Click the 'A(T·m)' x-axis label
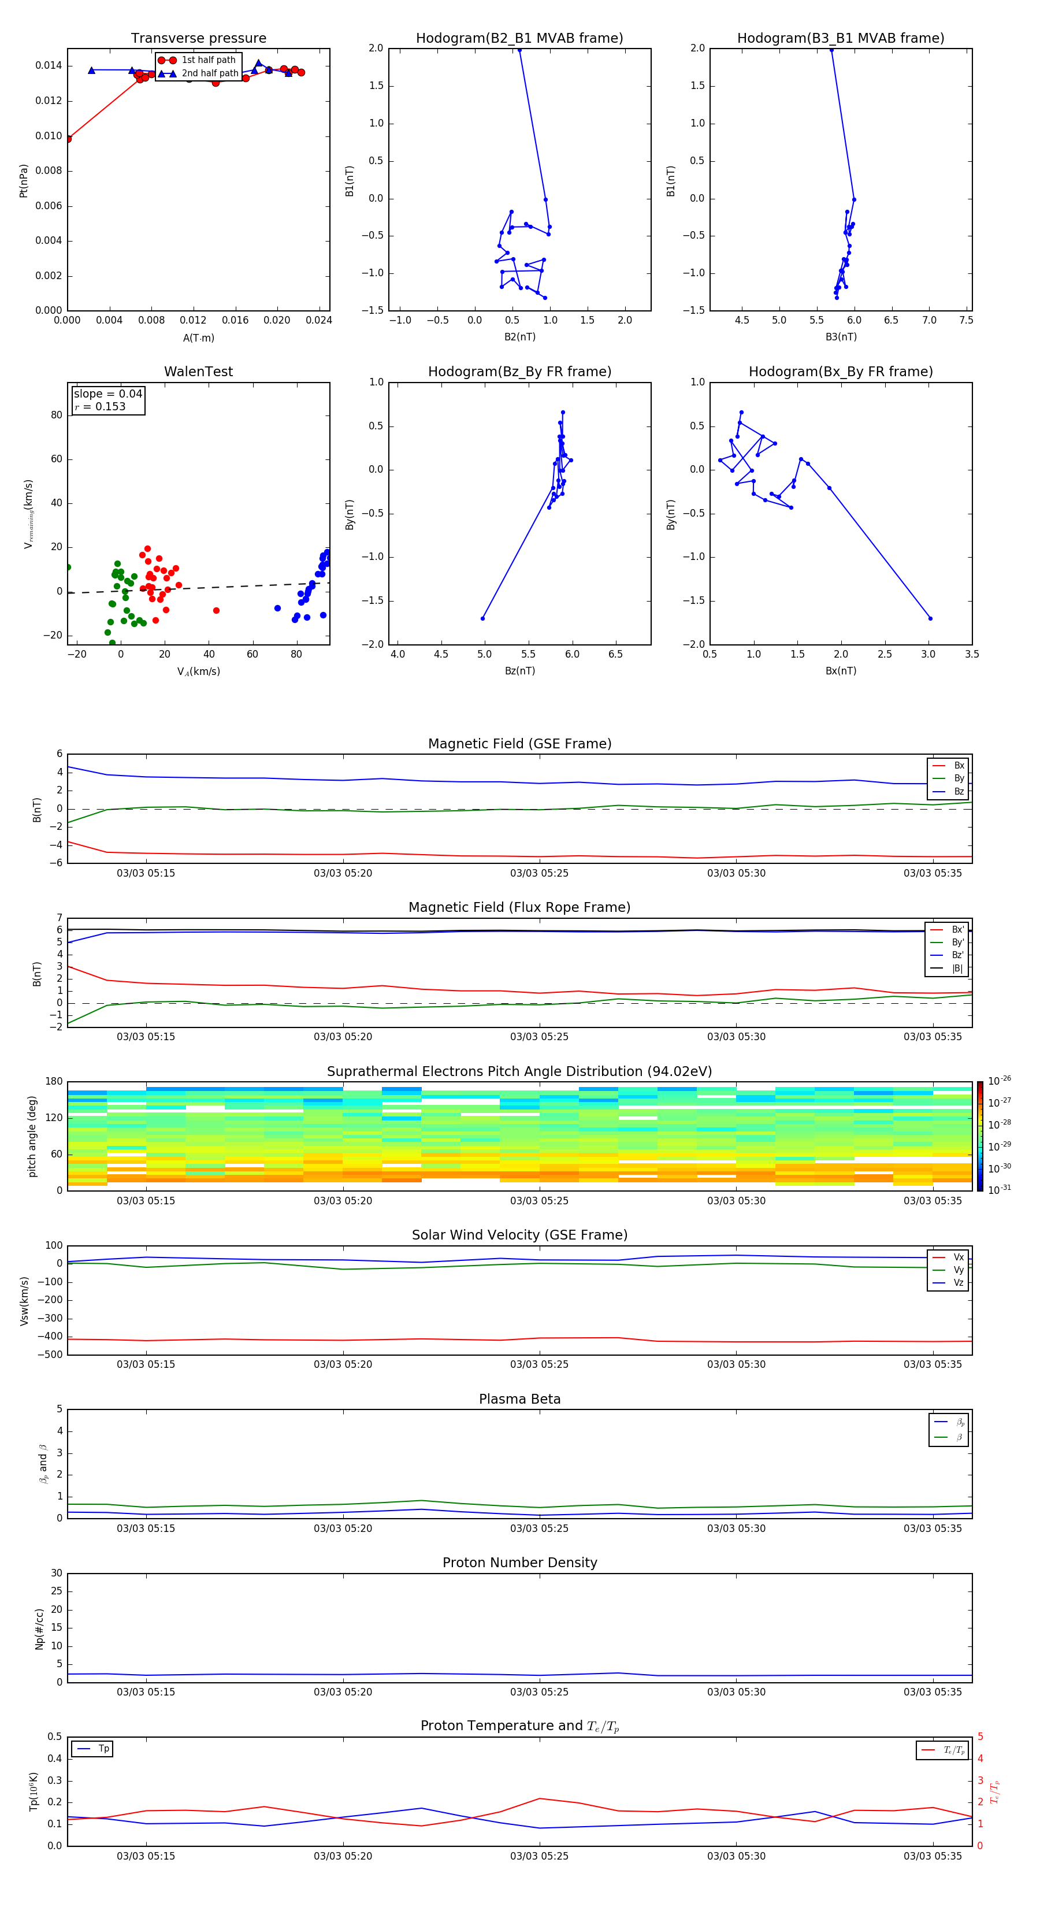The image size is (1040, 1907). pos(198,337)
